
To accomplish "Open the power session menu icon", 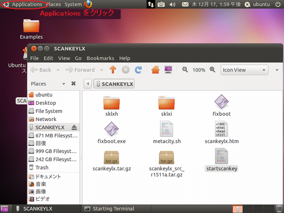I will pyautogui.click(x=278, y=4).
